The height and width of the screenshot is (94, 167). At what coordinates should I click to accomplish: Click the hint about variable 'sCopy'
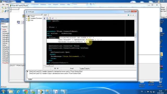[x=55, y=73]
